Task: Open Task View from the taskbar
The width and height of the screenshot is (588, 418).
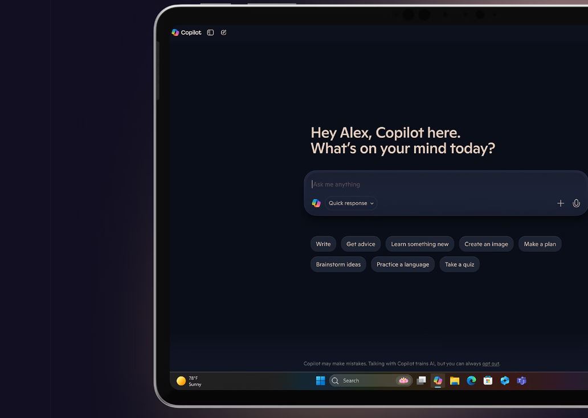Action: tap(421, 381)
